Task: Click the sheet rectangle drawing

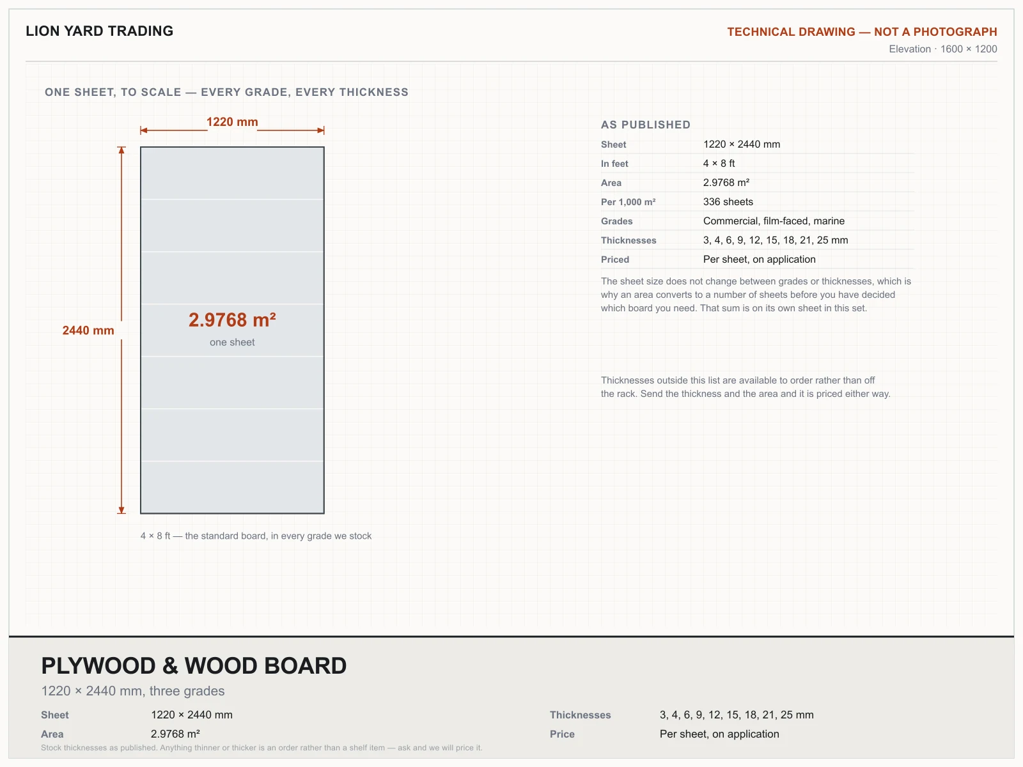Action: (232, 330)
